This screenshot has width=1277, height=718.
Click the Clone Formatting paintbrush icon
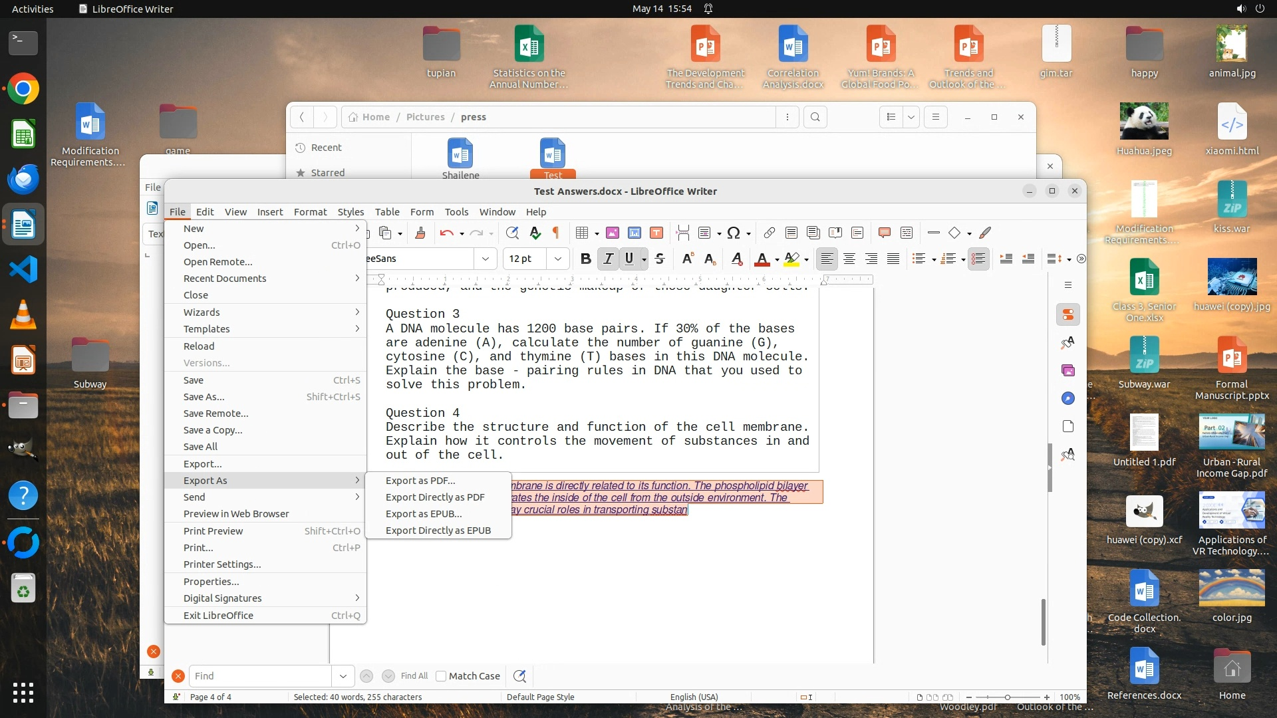tap(420, 233)
